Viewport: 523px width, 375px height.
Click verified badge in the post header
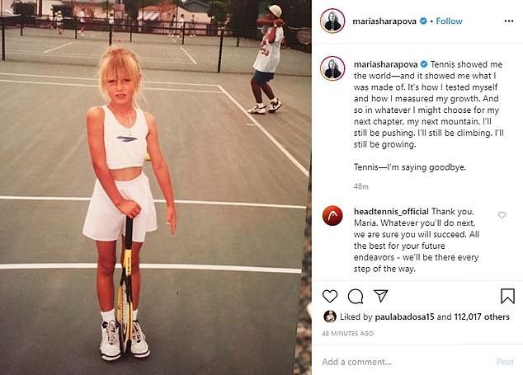[x=423, y=21]
